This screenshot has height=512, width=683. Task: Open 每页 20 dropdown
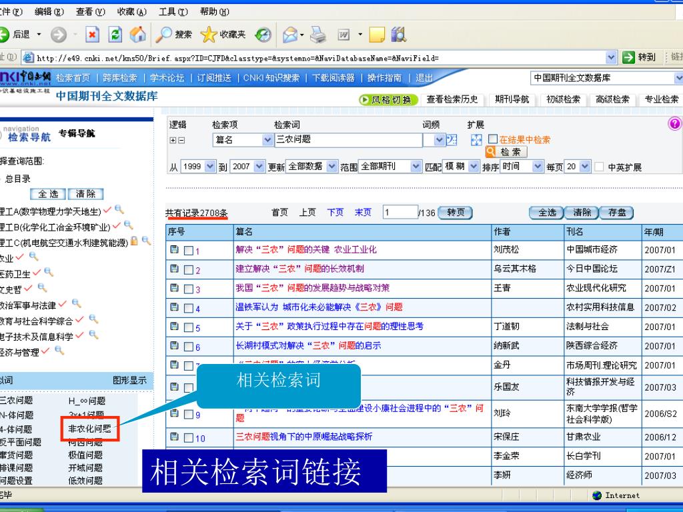coord(586,166)
